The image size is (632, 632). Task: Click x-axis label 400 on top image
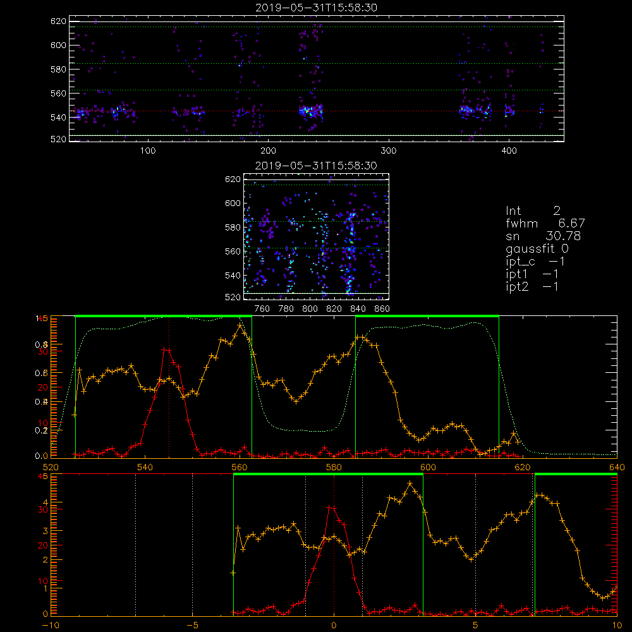(509, 151)
